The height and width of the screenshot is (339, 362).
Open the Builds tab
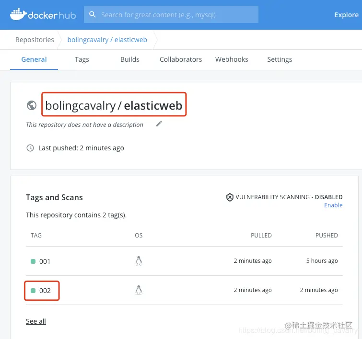click(130, 59)
